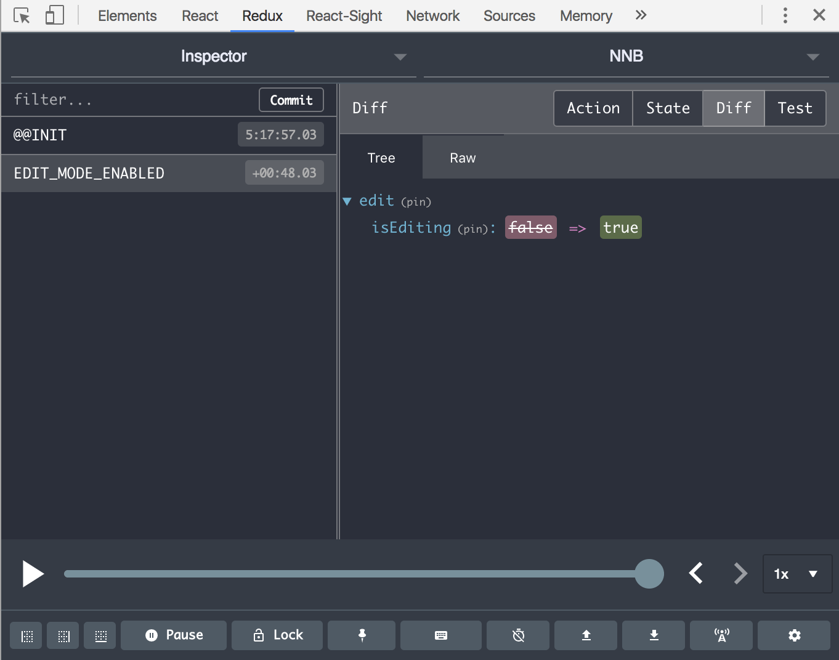Click the import upload icon button

click(x=586, y=635)
